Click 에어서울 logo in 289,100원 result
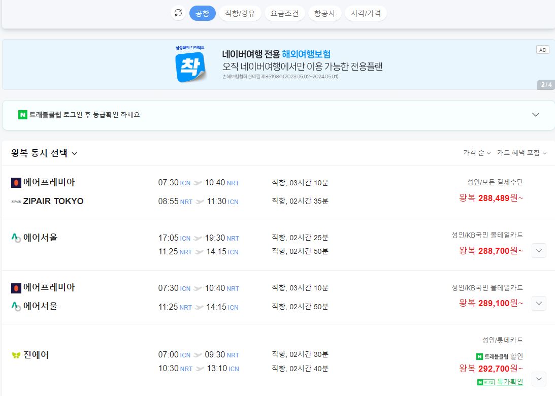This screenshot has height=396, width=555. 16,306
